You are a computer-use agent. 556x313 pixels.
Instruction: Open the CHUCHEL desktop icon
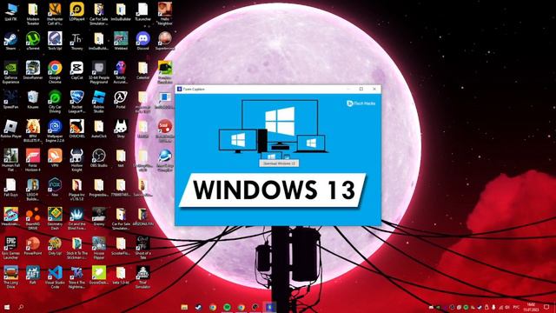[x=76, y=129]
